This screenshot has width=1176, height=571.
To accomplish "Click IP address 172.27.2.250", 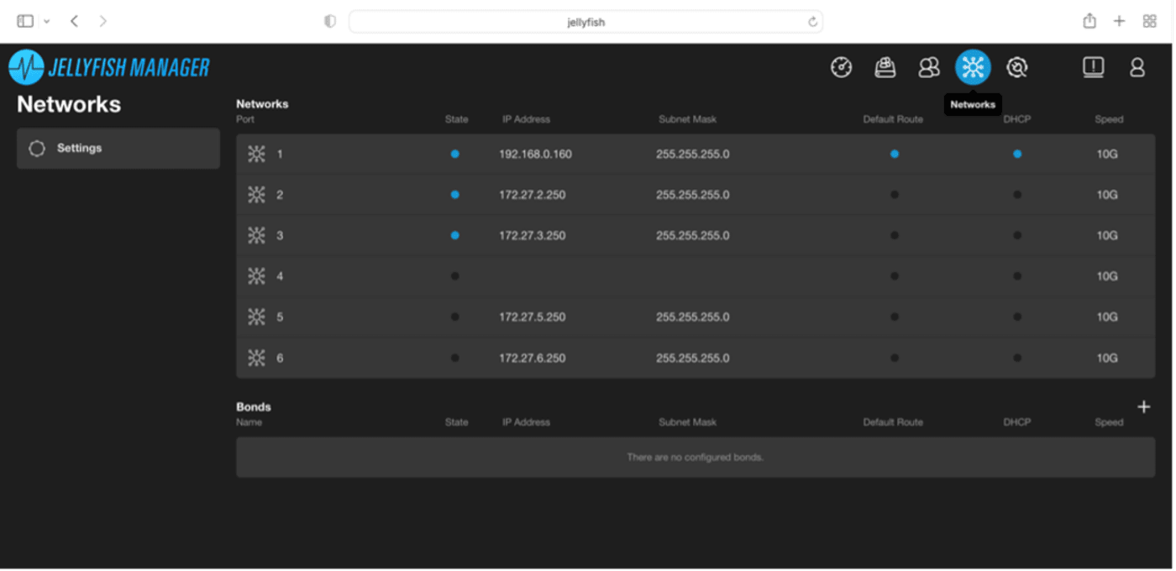I will pos(533,195).
